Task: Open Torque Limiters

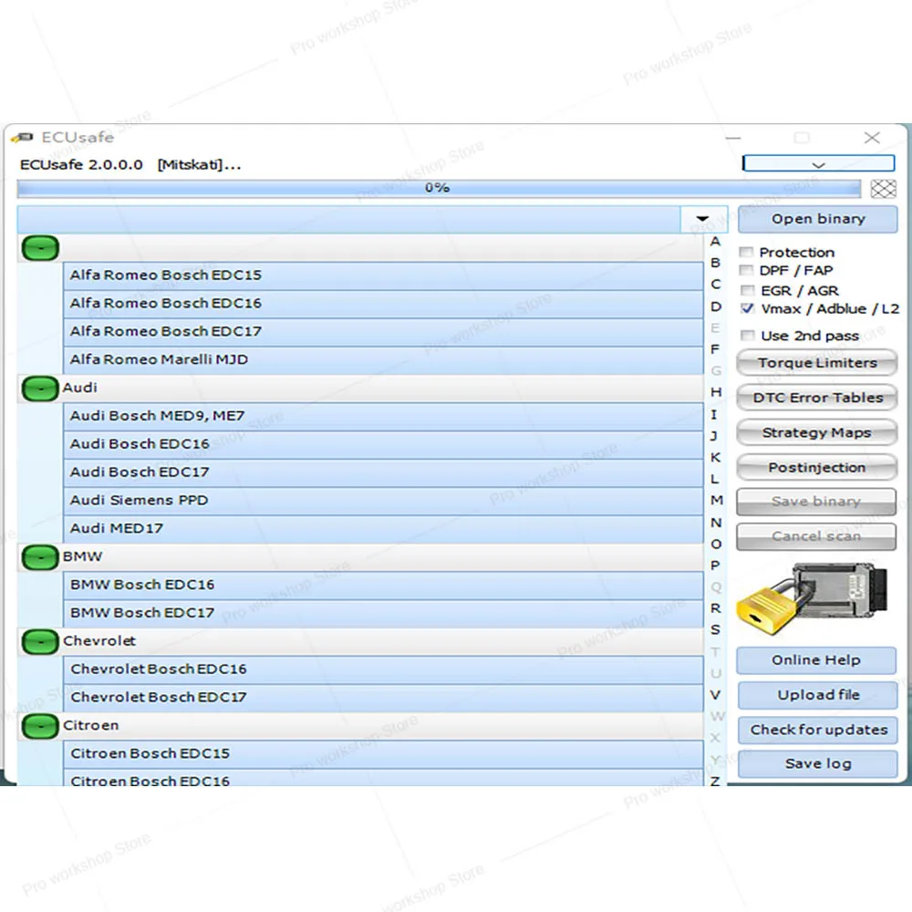Action: [816, 363]
